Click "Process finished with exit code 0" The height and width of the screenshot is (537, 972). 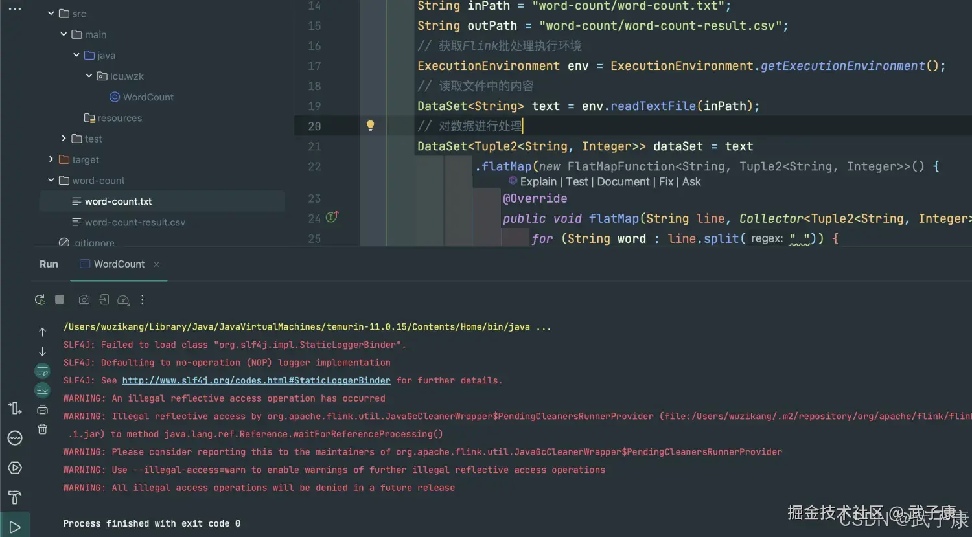[152, 523]
